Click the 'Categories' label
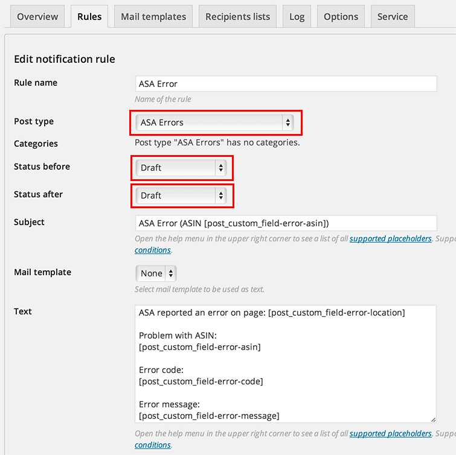Viewport: 456px width, 455px height. [36, 144]
